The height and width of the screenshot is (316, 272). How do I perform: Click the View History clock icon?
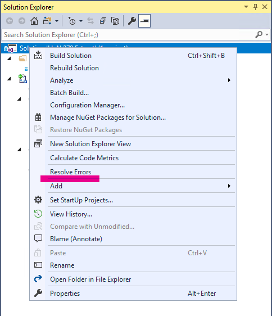click(x=38, y=214)
